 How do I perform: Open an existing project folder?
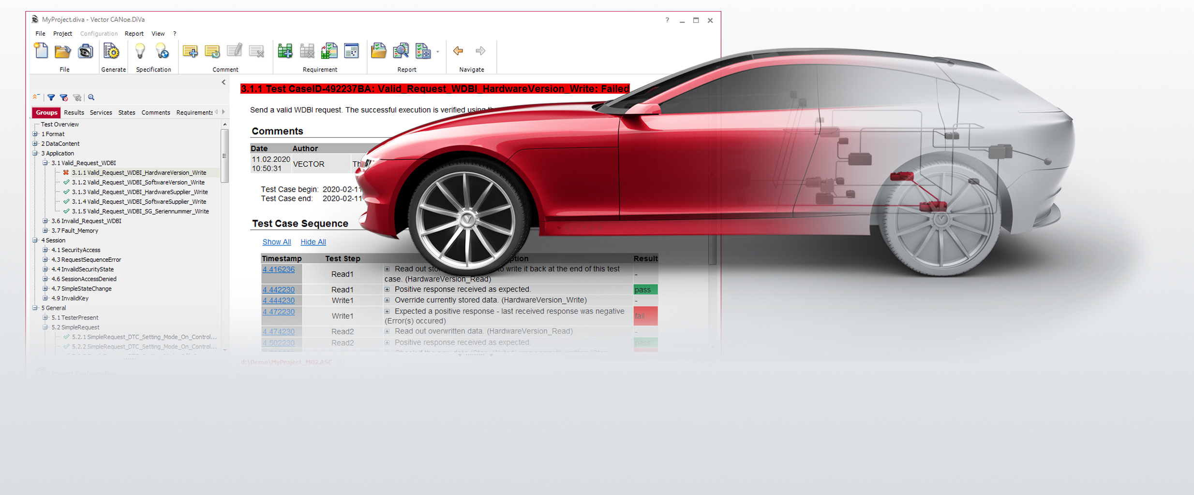tap(63, 51)
